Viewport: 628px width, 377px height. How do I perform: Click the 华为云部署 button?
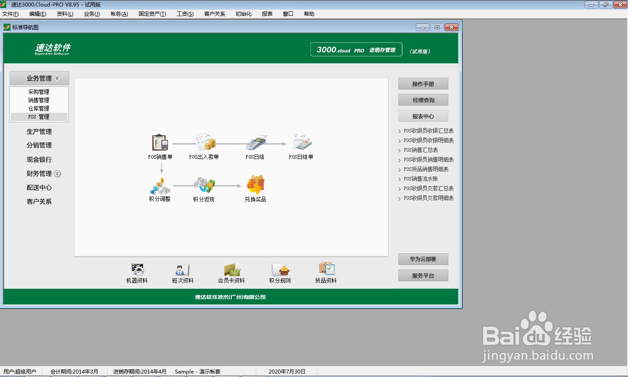pyautogui.click(x=423, y=259)
